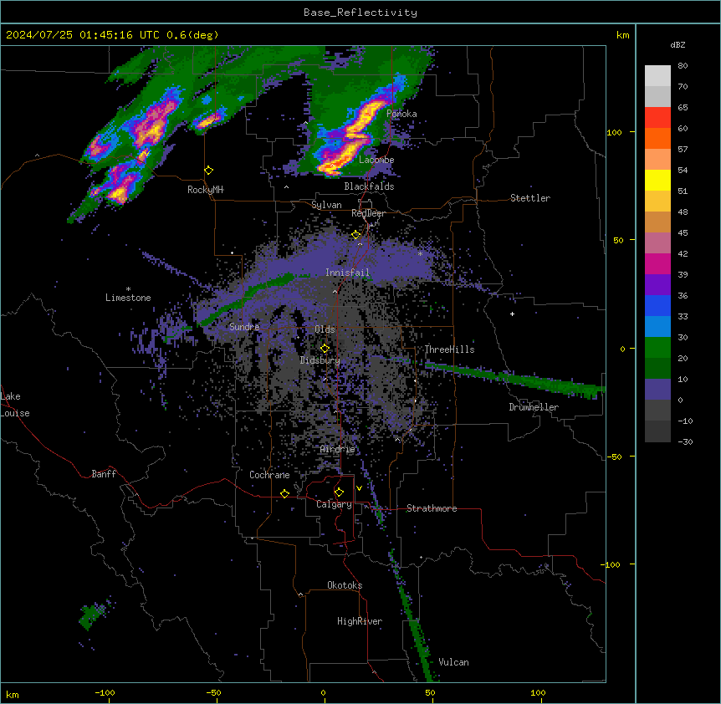Select the Lacombe city label
Image resolution: width=721 pixels, height=704 pixels.
tap(376, 160)
